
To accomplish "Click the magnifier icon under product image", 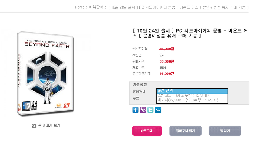I will pos(34,126).
